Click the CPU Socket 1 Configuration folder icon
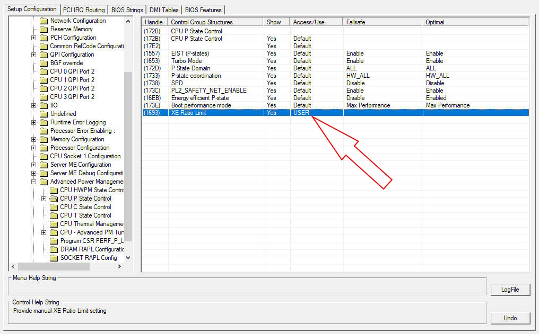Screen dimensions: 539x334 pyautogui.click(x=44, y=156)
